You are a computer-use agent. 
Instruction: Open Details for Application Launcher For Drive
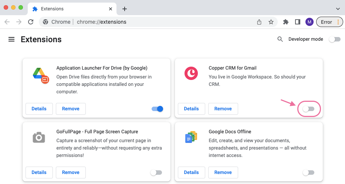pyautogui.click(x=39, y=108)
